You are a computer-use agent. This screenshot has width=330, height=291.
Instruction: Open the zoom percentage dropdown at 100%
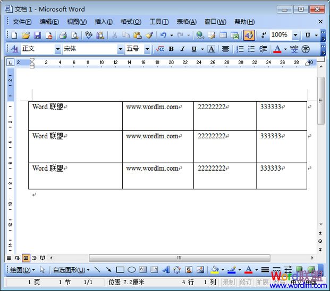coord(295,35)
